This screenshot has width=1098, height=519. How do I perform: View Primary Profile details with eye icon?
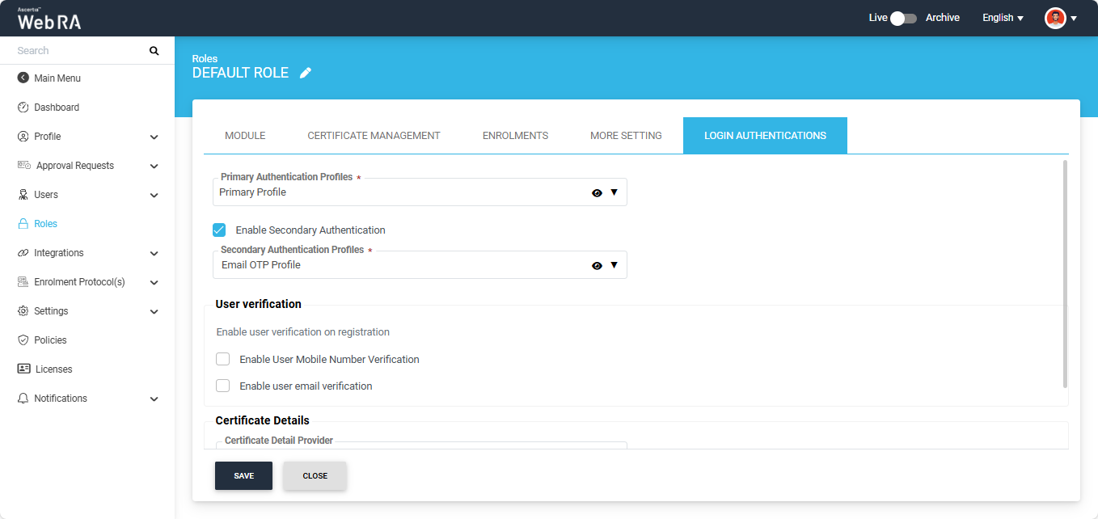(597, 193)
